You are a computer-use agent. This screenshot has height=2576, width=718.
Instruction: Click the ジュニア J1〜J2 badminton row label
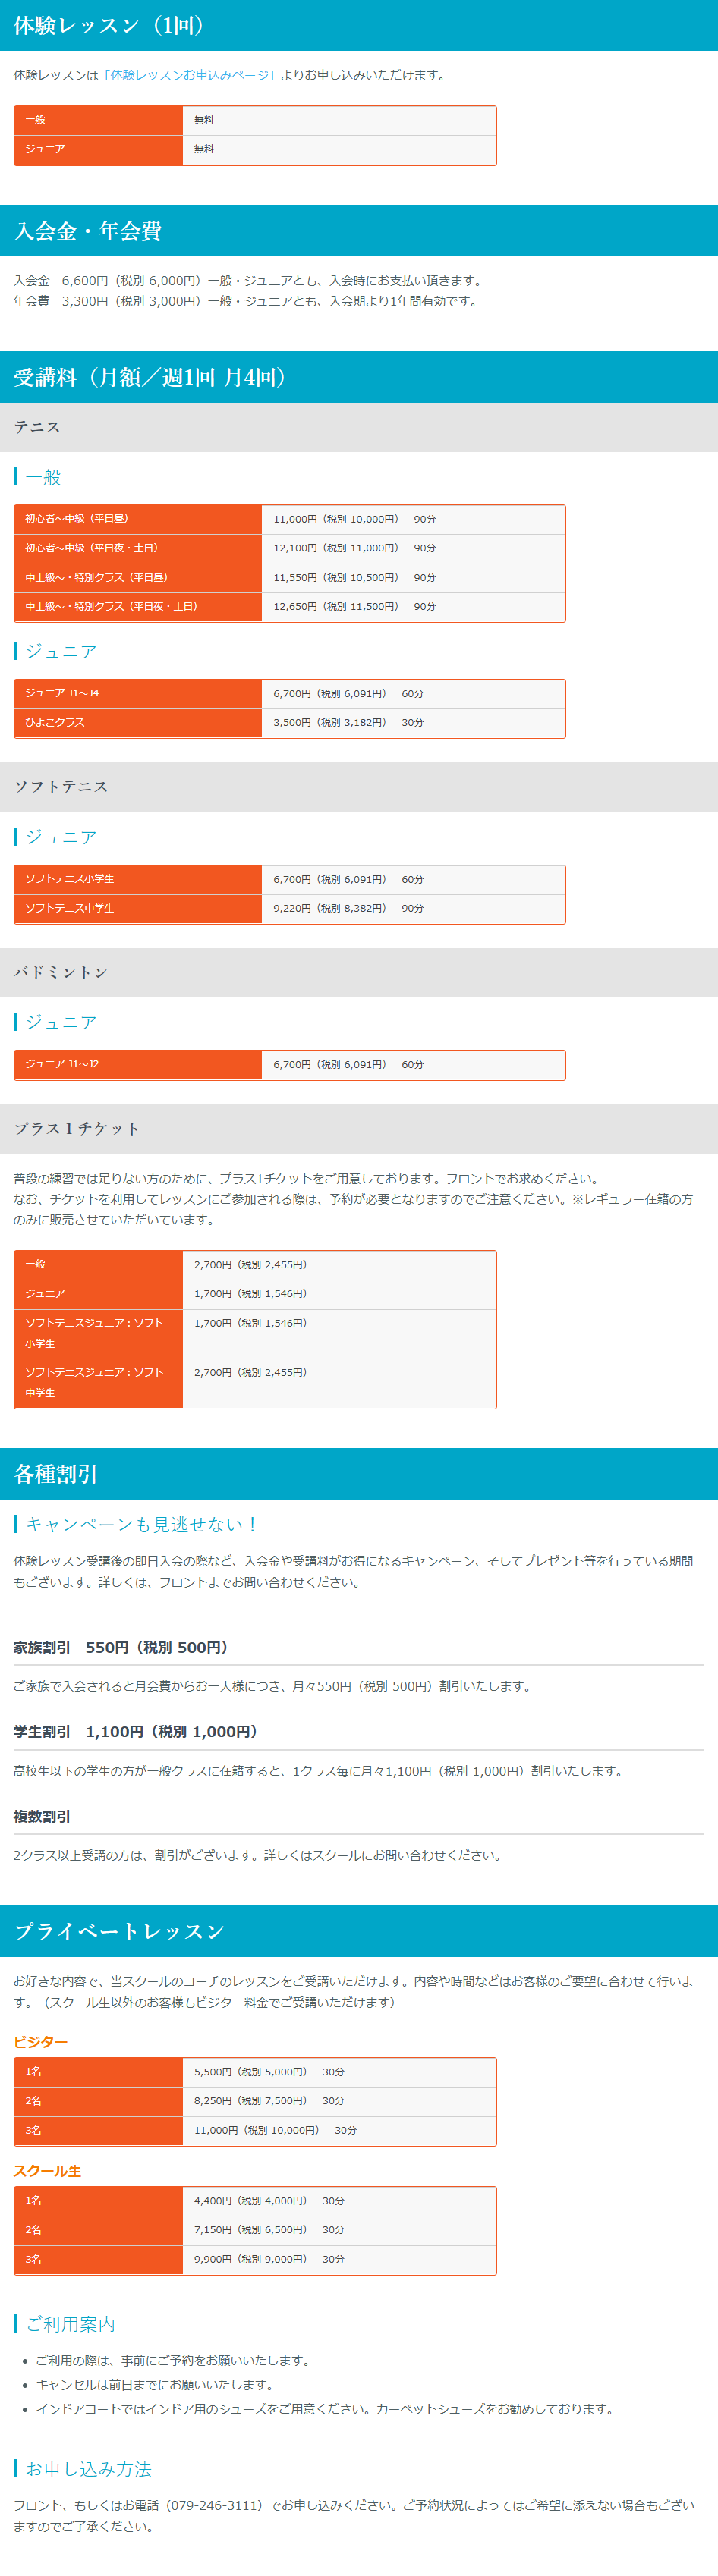point(62,1064)
